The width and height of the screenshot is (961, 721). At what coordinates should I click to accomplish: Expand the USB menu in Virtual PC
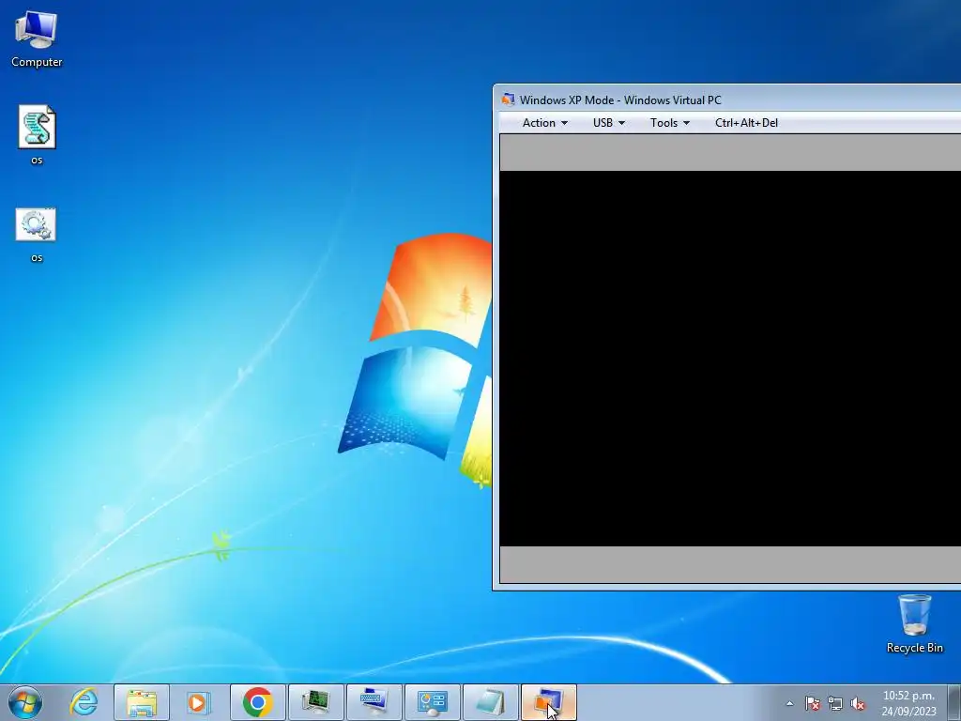click(x=608, y=123)
